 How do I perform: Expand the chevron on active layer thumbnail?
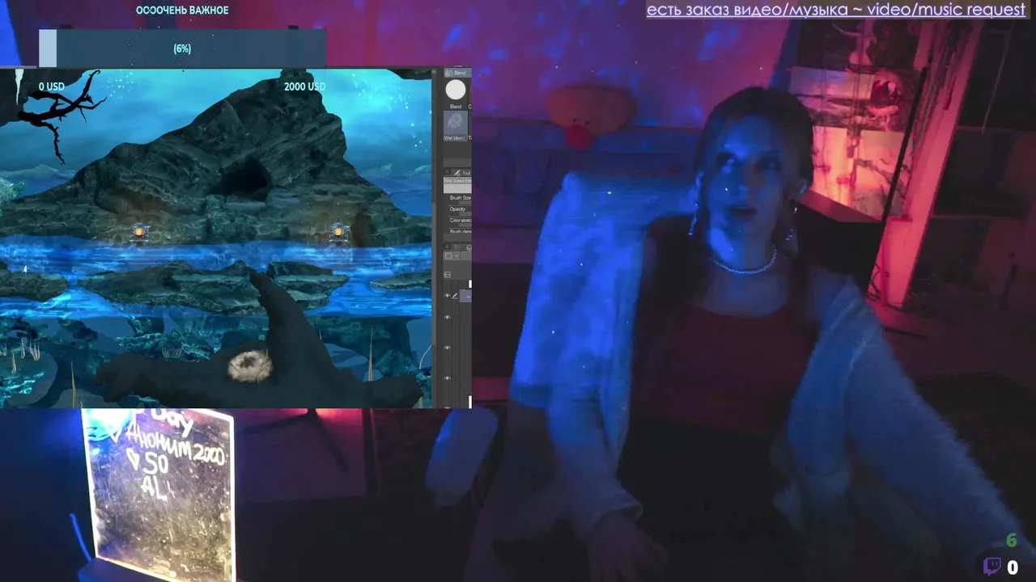click(x=467, y=297)
